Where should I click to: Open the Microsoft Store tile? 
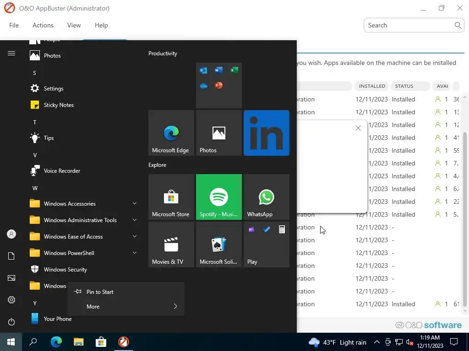(x=171, y=197)
